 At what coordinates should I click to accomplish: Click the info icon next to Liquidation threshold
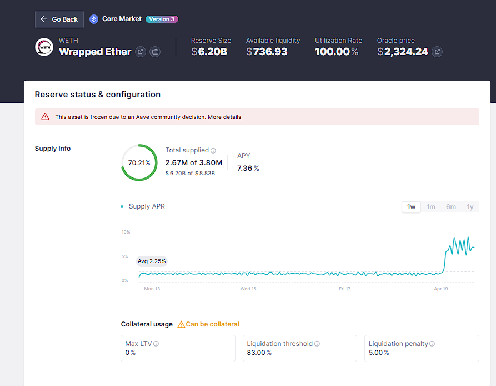(317, 344)
